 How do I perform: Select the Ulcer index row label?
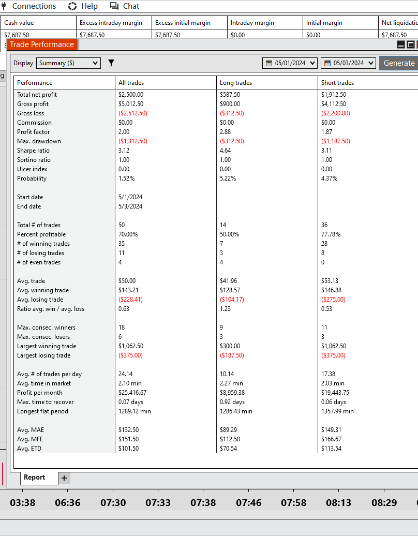tap(32, 169)
